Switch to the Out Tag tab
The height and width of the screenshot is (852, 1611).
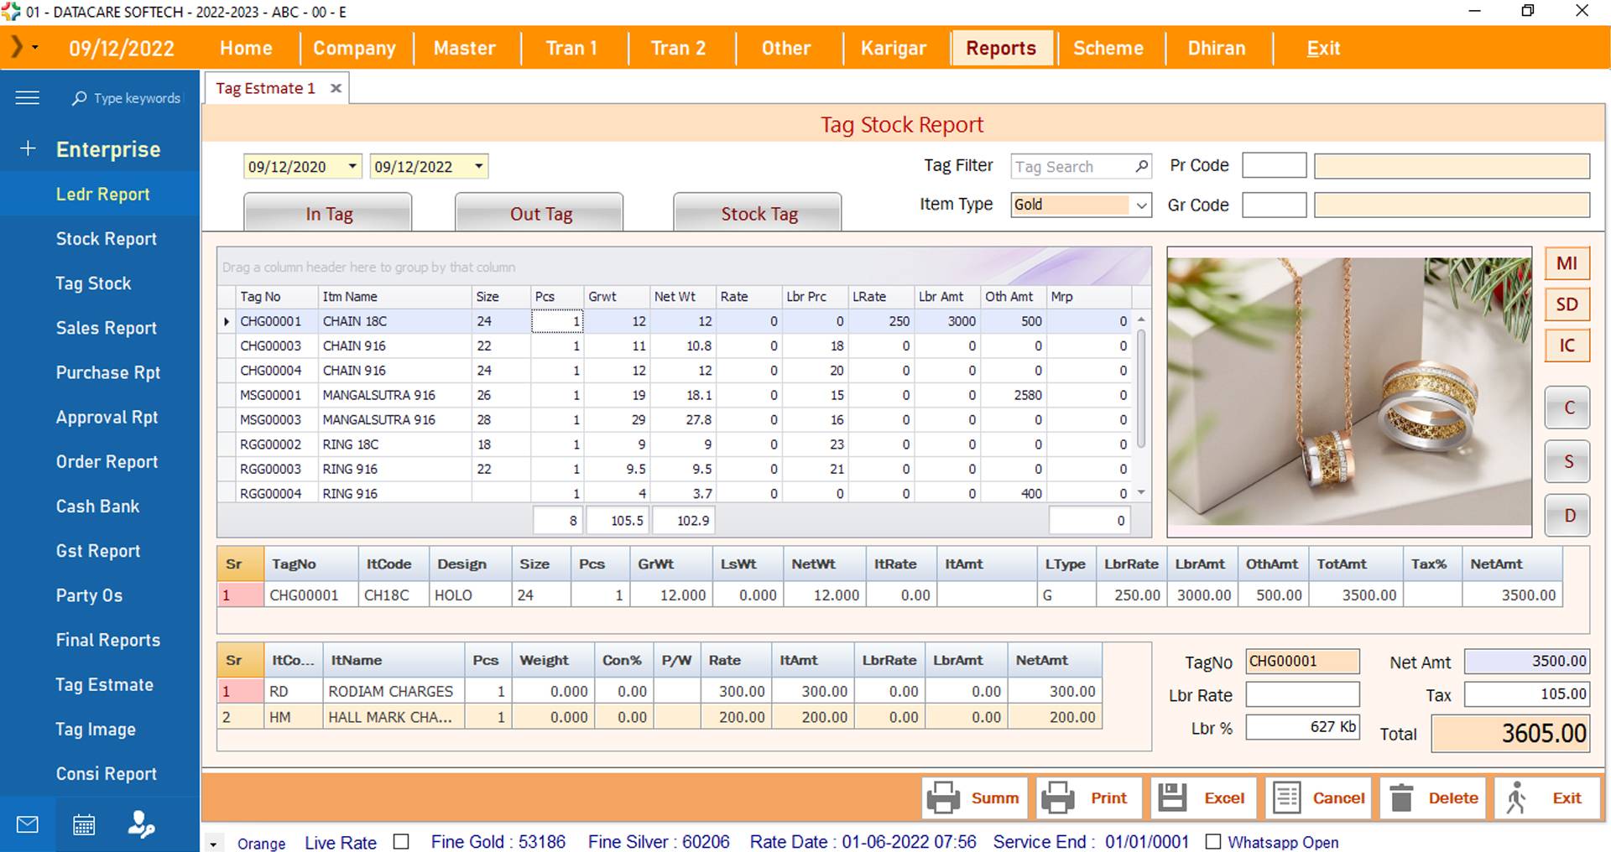540,213
